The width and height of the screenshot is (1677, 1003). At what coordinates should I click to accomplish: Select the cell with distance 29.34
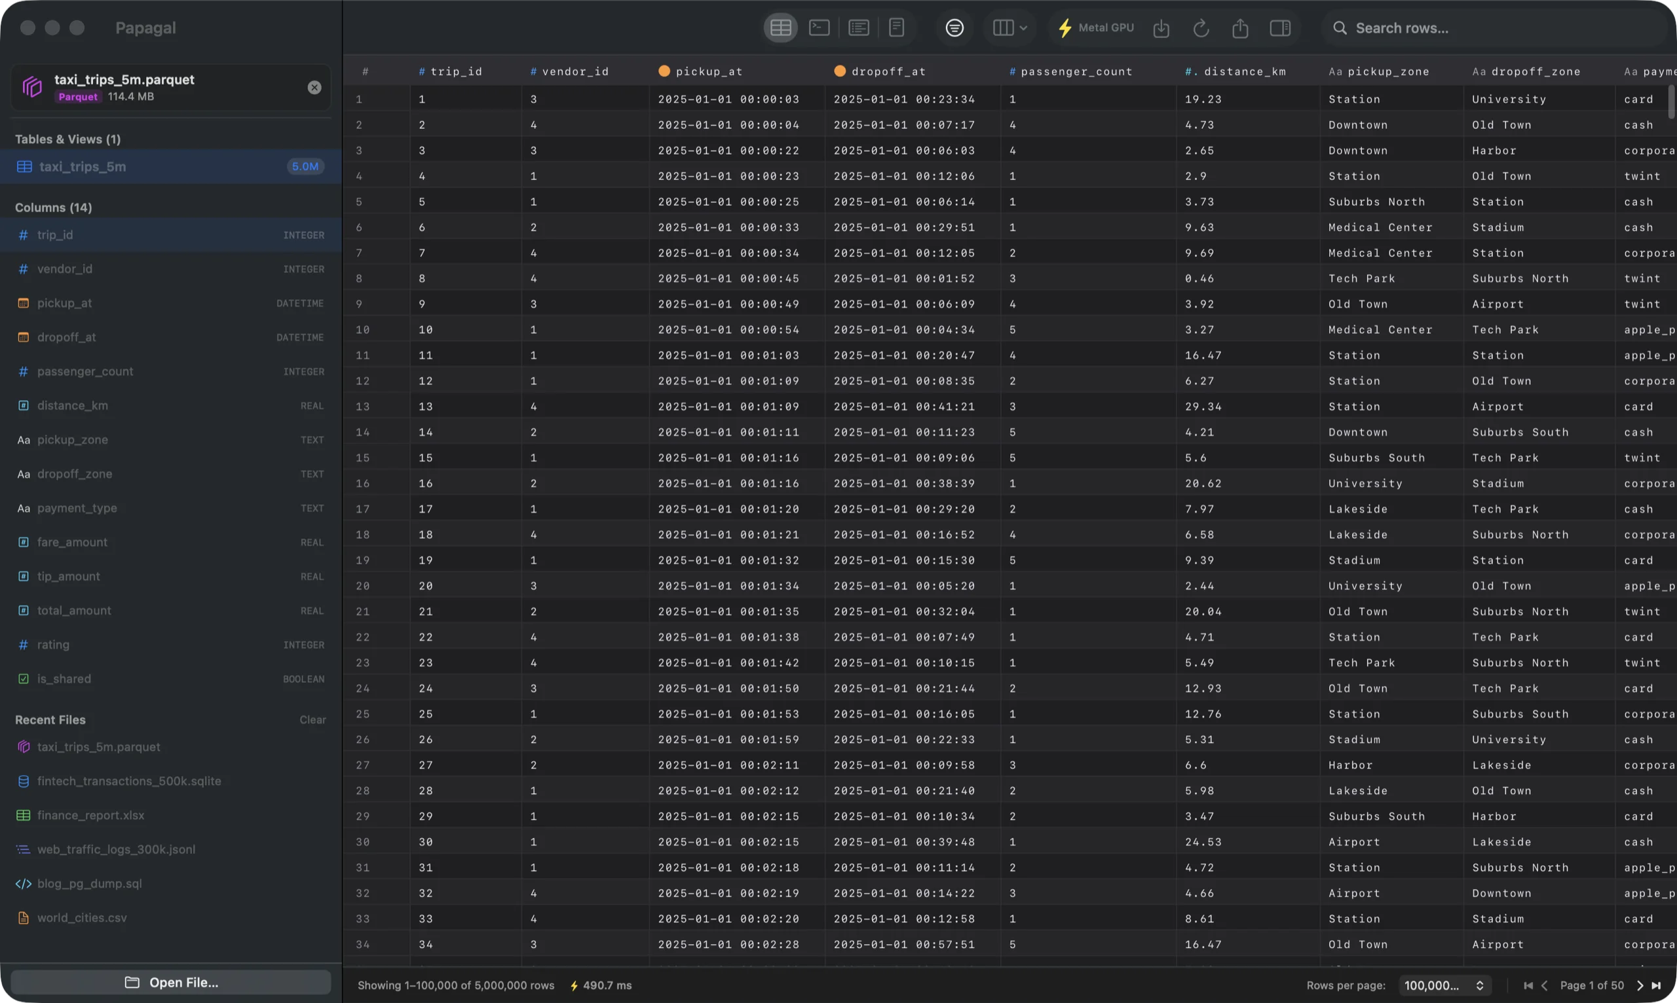(1248, 406)
